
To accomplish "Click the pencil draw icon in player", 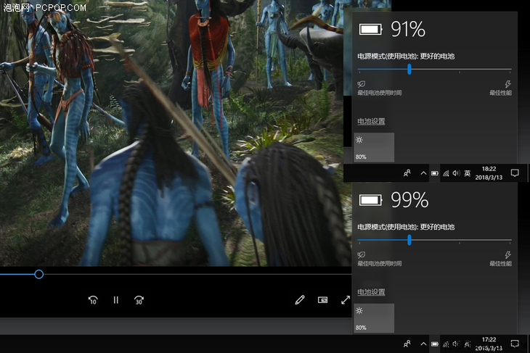I will (300, 300).
